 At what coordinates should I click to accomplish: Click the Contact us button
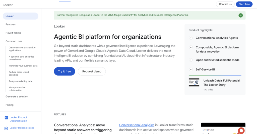point(225,4)
